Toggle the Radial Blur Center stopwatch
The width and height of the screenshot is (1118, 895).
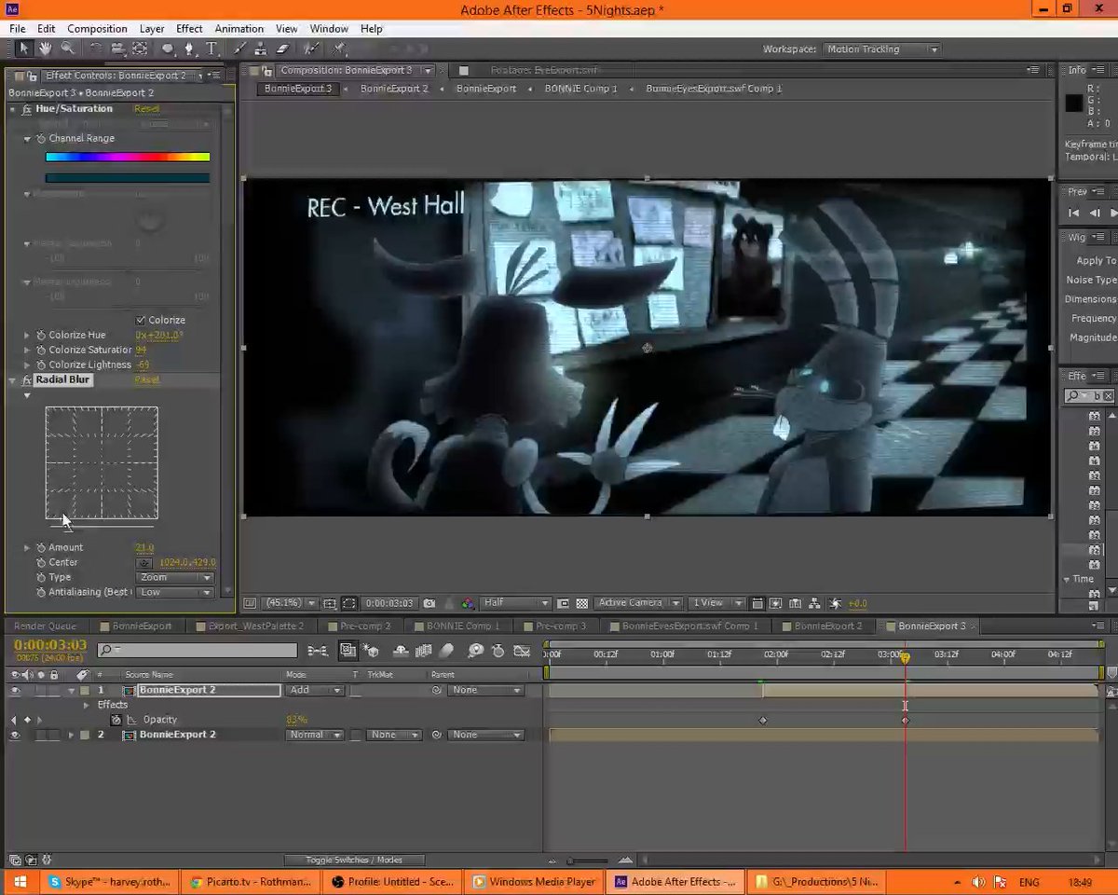tap(41, 562)
